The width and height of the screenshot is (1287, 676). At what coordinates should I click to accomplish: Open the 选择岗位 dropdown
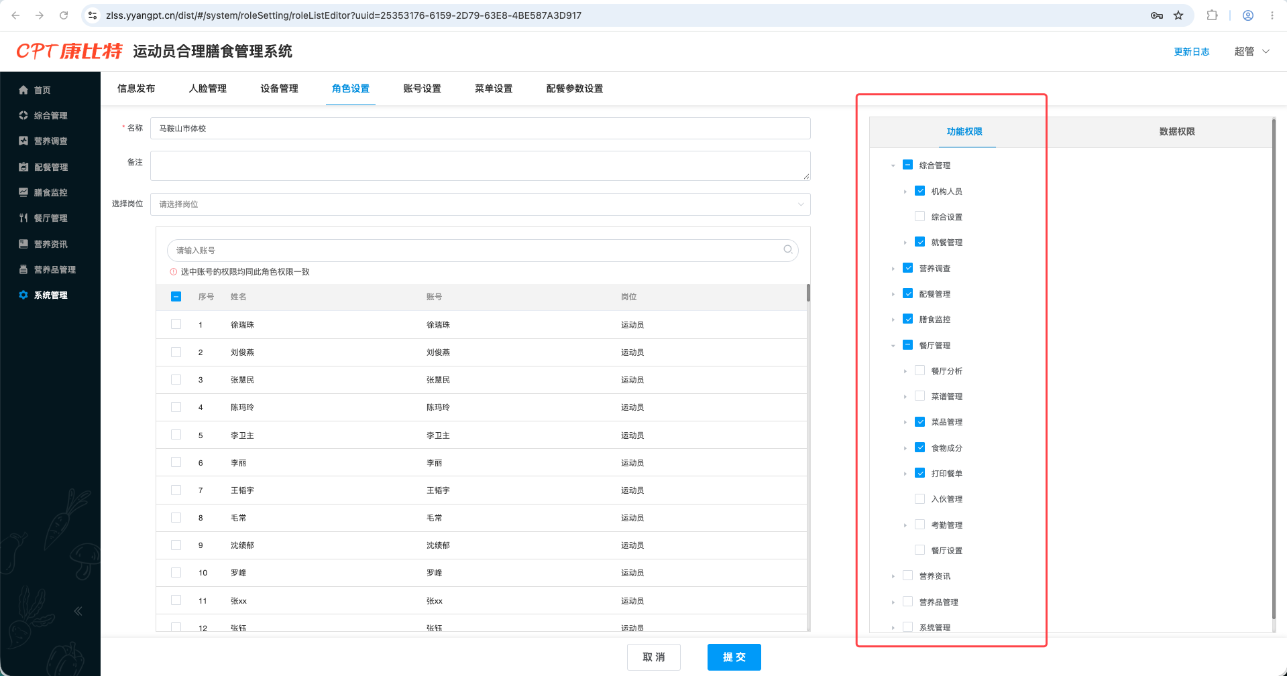pos(480,204)
